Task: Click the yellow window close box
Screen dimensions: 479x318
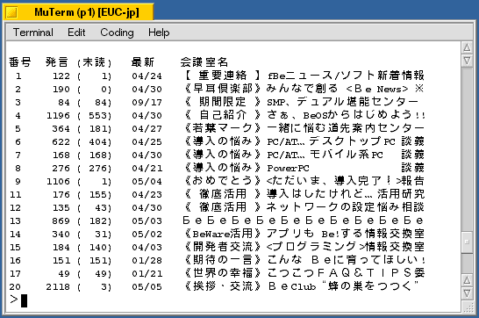Action: (12, 12)
